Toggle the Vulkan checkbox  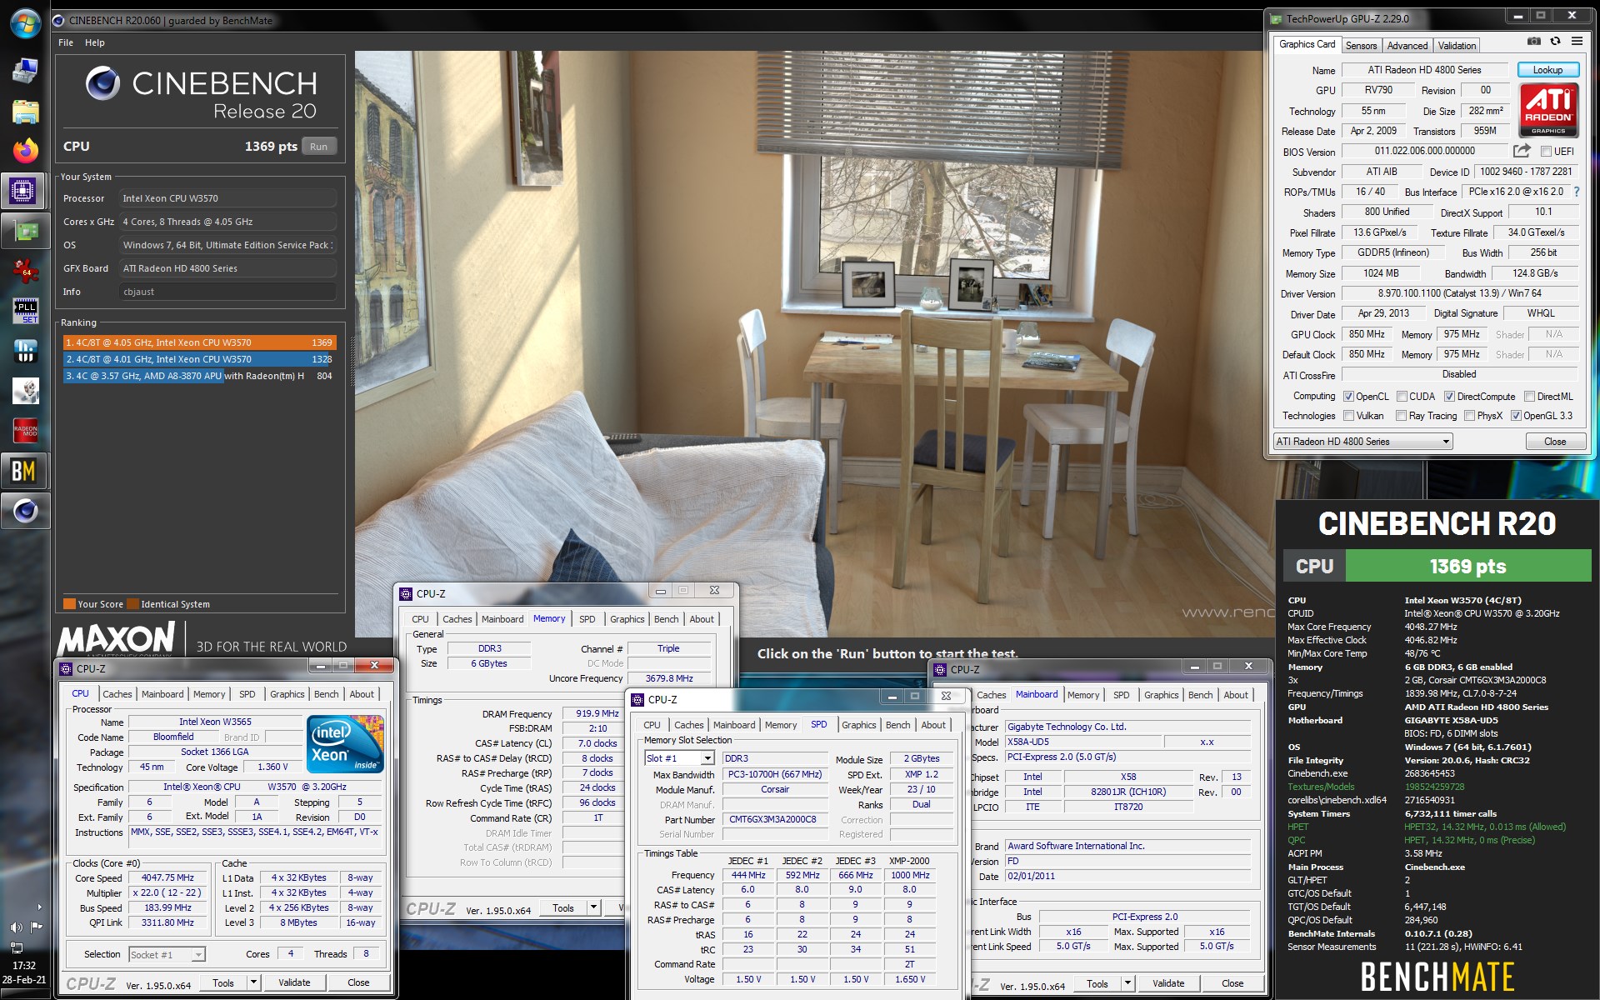point(1348,416)
